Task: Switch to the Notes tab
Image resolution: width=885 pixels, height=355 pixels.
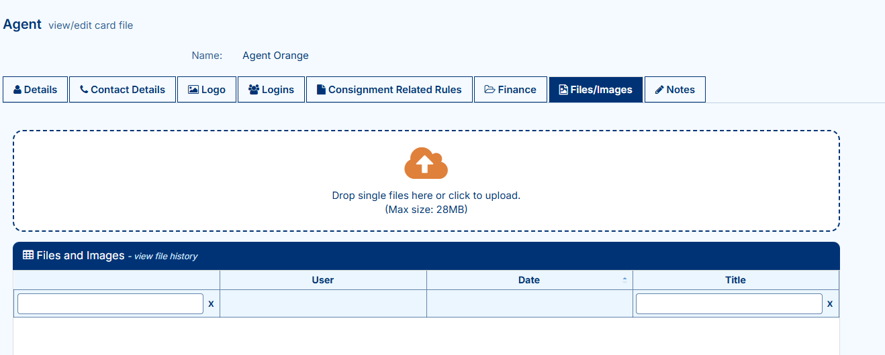Action: pos(675,90)
